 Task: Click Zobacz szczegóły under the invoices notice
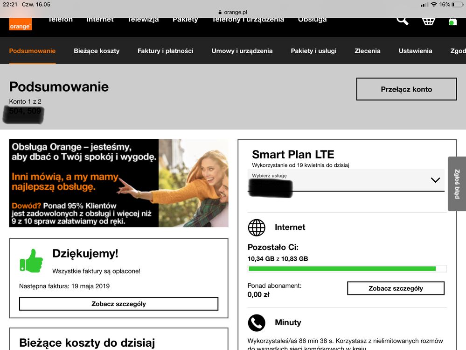tap(118, 304)
